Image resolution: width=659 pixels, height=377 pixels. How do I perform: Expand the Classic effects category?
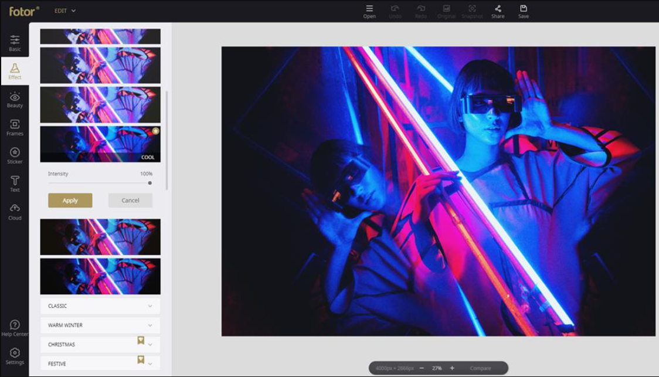100,306
